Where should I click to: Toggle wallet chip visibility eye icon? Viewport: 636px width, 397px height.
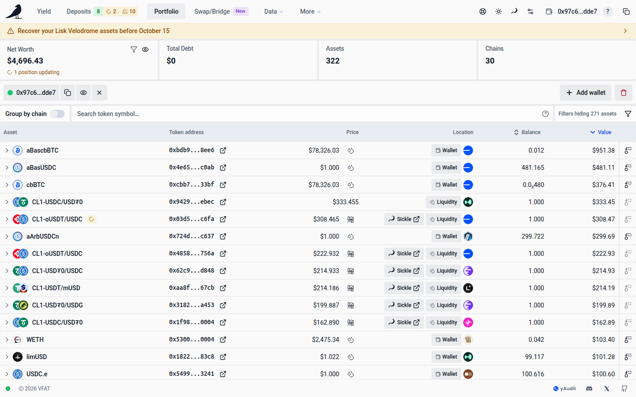(83, 93)
